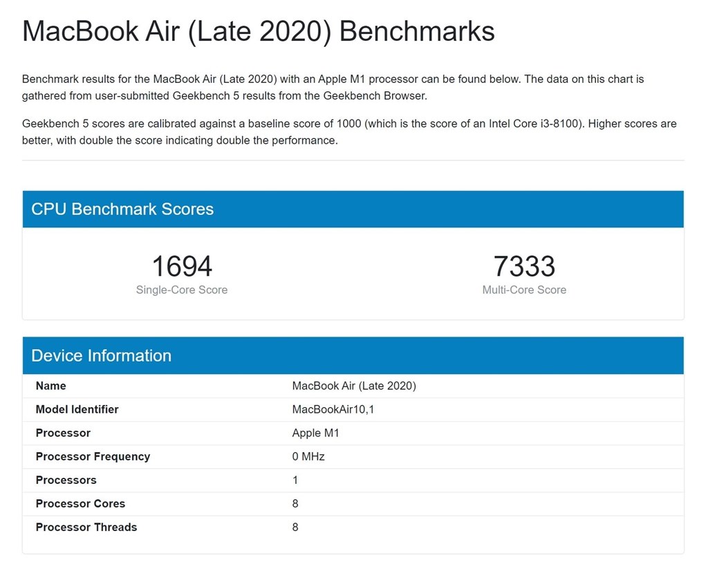Click the MacBook Air (Late 2020) name value

(x=354, y=386)
